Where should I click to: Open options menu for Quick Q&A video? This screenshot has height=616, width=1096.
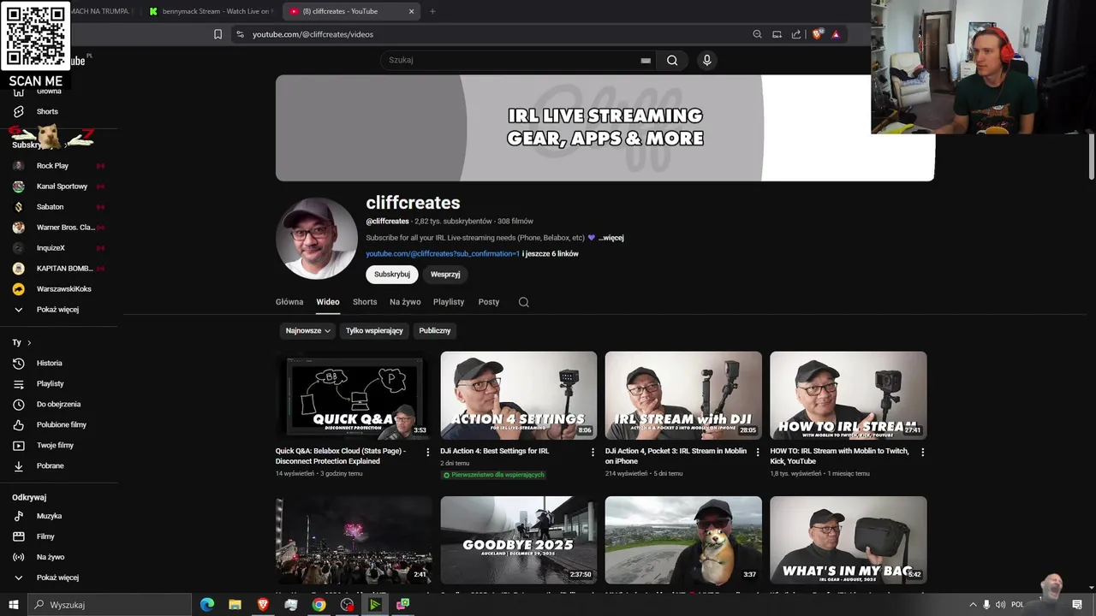[428, 452]
